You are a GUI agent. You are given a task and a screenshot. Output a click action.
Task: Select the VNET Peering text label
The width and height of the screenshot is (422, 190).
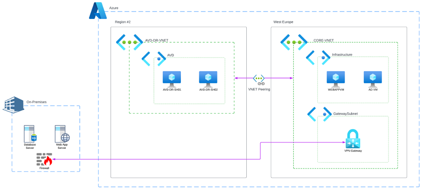pos(259,89)
